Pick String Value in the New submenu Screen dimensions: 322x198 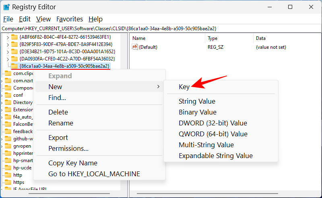pos(197,101)
